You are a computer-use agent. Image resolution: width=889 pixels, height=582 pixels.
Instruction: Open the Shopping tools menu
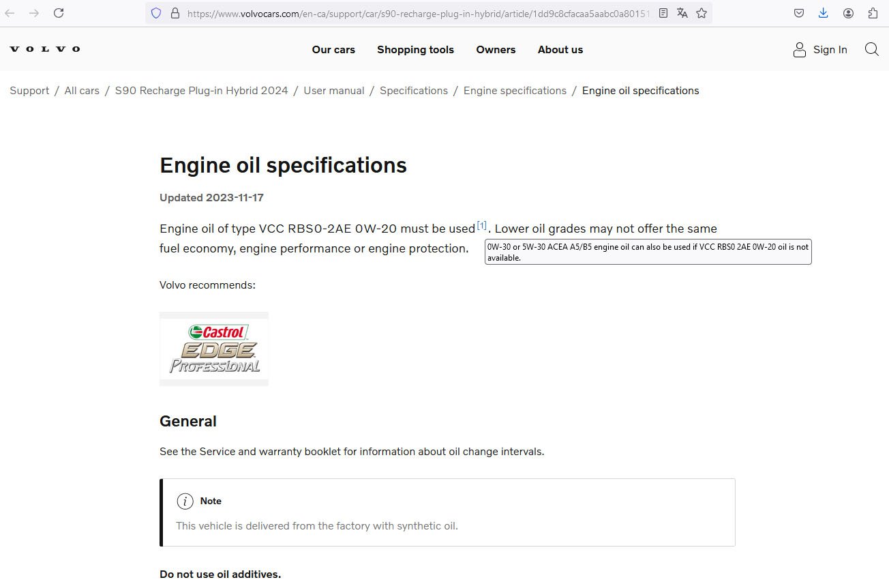click(x=415, y=50)
